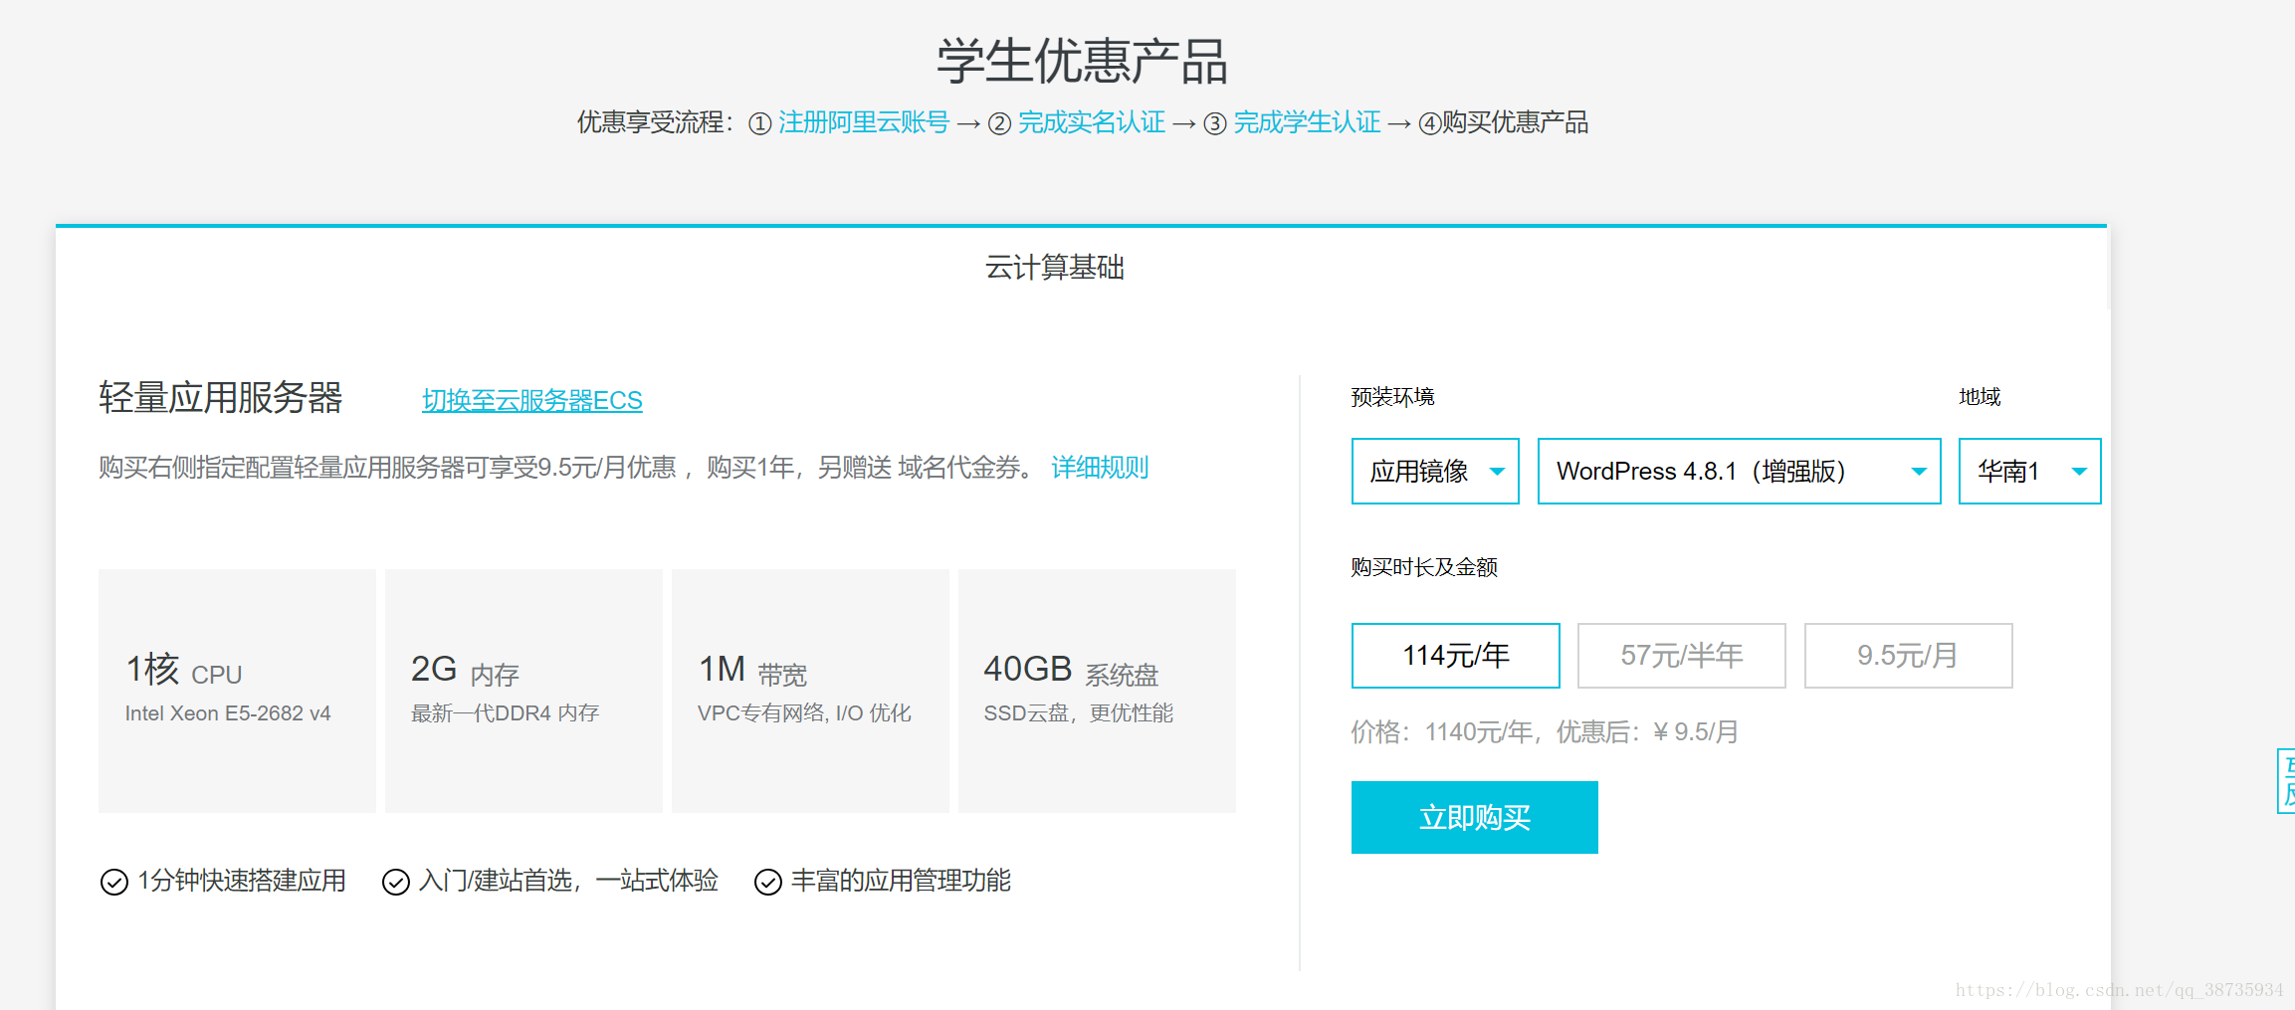Expand the 应用镜像 image type dropdown
Viewport: 2295px width, 1010px height.
pos(1435,471)
